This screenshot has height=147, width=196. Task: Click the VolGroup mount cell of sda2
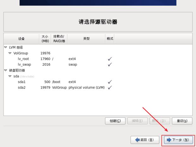pos(59,88)
